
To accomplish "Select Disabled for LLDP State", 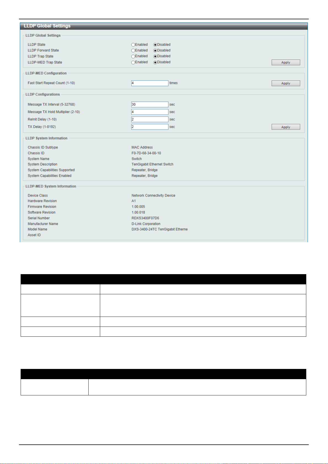I will click(155, 45).
